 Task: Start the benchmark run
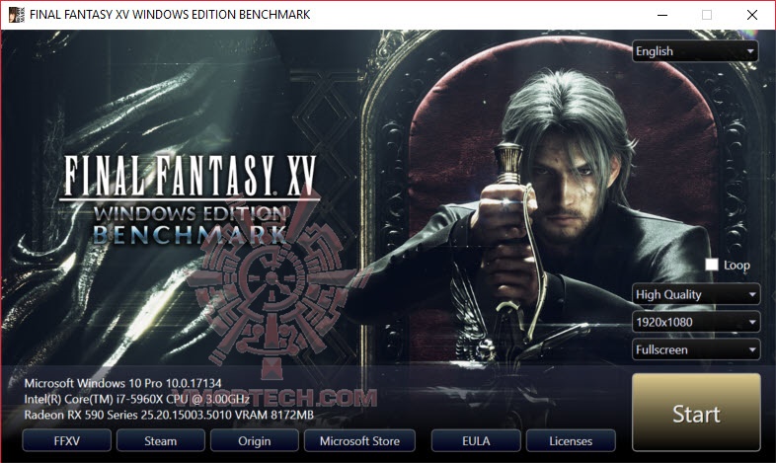tap(696, 413)
